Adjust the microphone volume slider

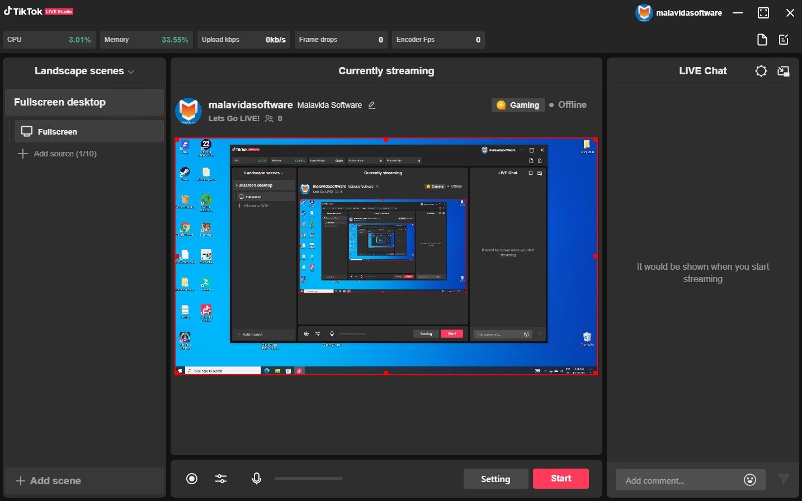tap(309, 479)
